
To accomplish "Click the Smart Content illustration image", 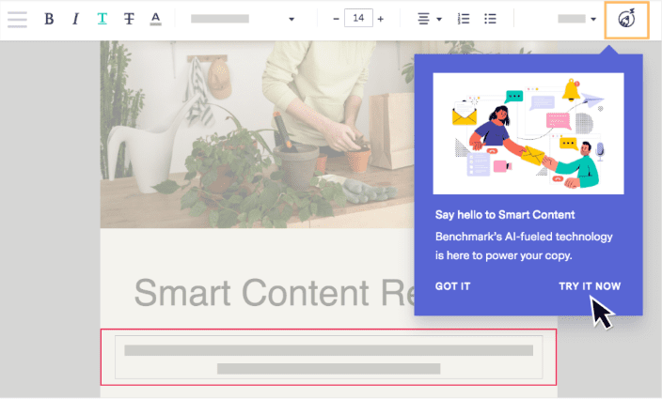I will (x=528, y=133).
